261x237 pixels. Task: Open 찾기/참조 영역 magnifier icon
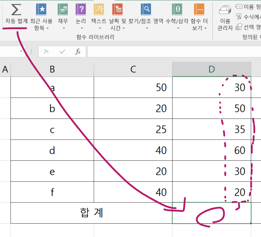146,9
